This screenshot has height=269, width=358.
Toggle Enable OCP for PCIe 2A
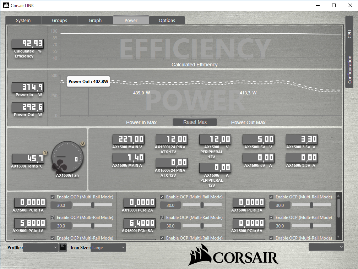pos(162,197)
